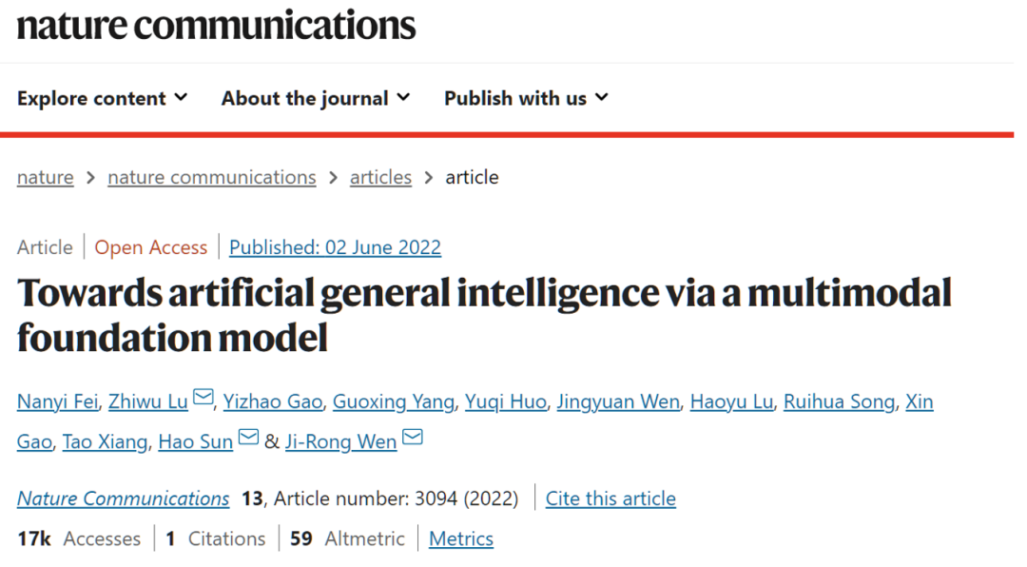
Task: Select author Tao Xiang
Action: [105, 441]
